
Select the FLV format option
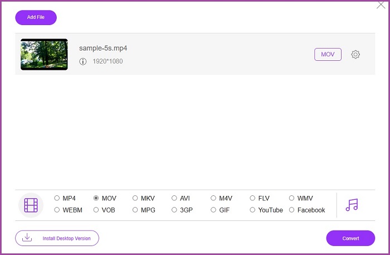tap(252, 198)
